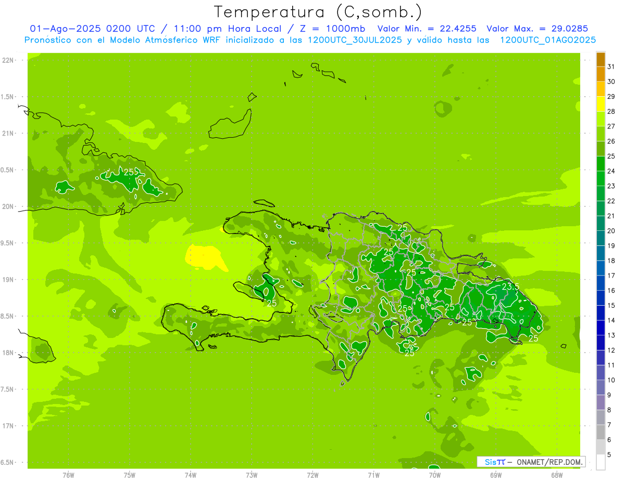Image resolution: width=625 pixels, height=482 pixels.
Task: Pick the orange legend band between 30 and 31
Action: [601, 74]
